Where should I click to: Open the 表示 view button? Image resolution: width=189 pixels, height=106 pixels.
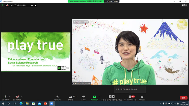184,5
